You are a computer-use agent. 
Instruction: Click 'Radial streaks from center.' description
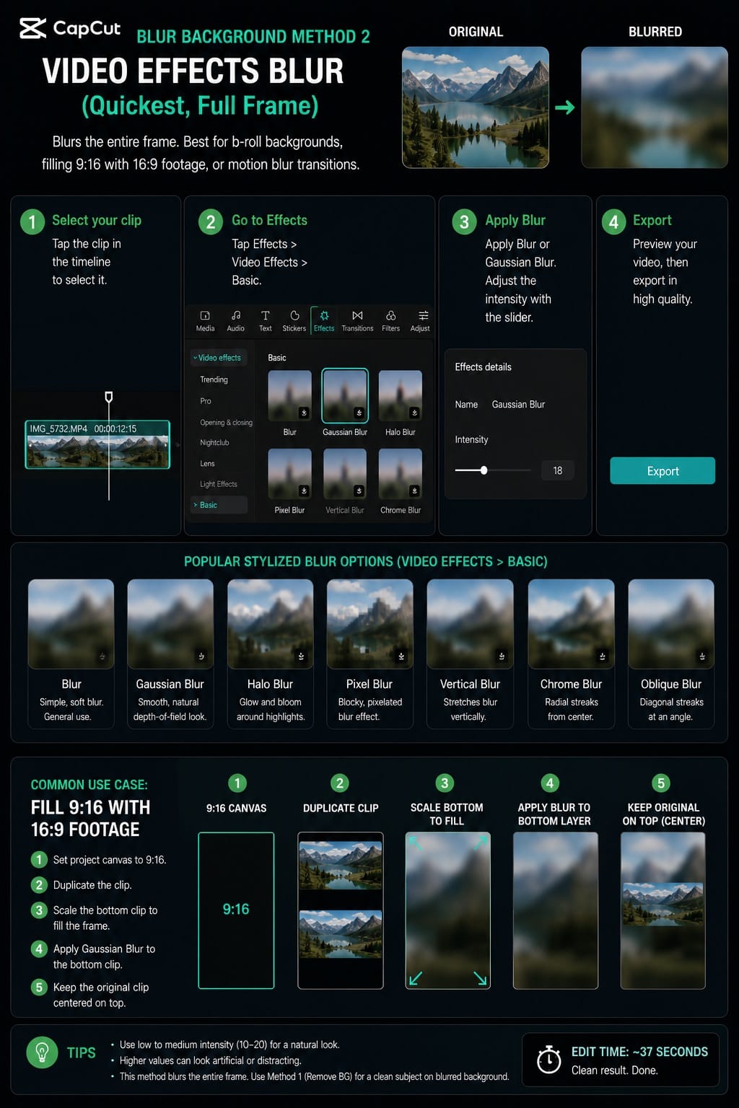click(571, 709)
